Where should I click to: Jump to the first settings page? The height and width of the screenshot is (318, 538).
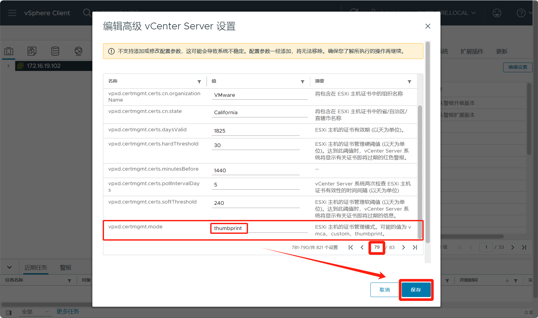click(351, 247)
